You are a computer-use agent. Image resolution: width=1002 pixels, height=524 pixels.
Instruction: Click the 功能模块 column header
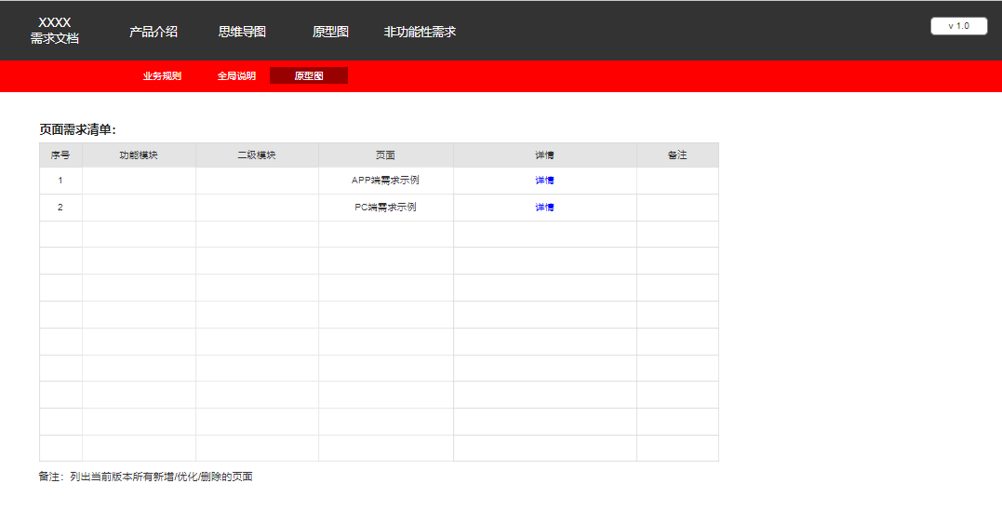coord(139,155)
